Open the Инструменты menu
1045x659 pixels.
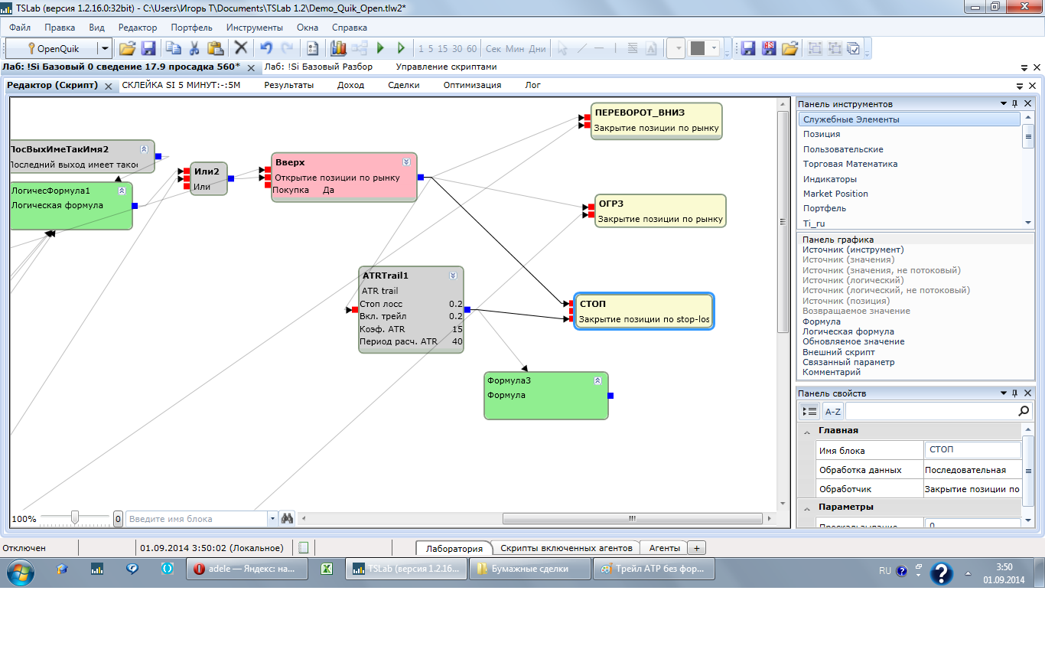click(x=254, y=28)
